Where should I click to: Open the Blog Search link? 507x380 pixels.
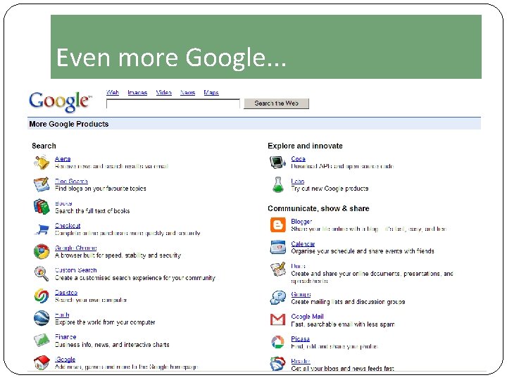71,181
